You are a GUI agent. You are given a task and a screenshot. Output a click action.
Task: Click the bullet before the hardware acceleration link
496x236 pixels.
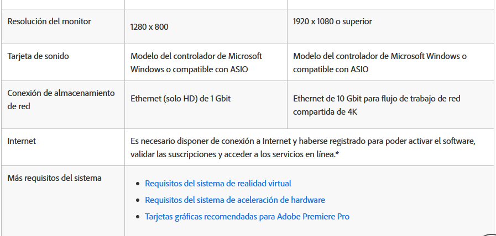click(138, 200)
